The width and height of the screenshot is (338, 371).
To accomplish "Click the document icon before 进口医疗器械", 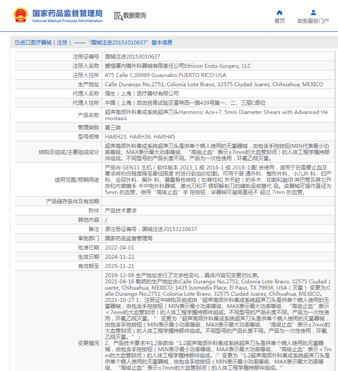I will [17, 43].
